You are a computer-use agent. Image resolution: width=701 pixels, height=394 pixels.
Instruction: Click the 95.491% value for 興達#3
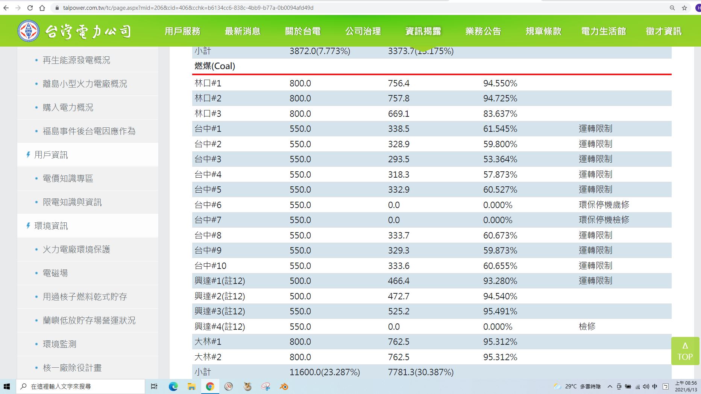click(500, 311)
